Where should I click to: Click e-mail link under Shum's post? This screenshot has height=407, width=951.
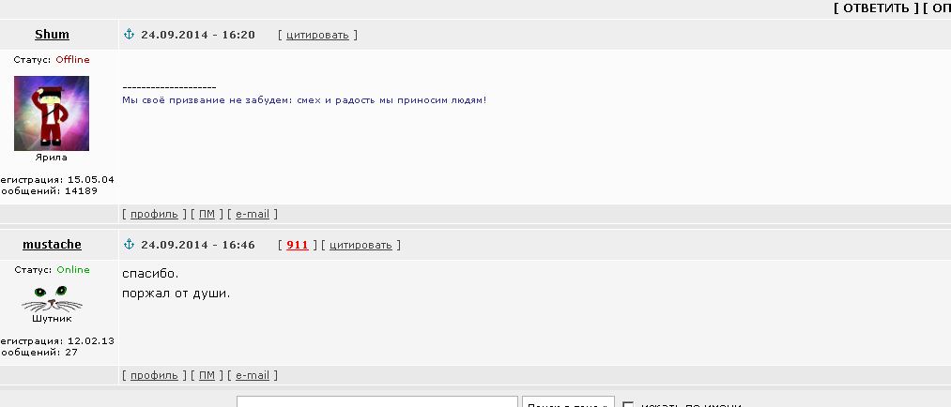252,214
